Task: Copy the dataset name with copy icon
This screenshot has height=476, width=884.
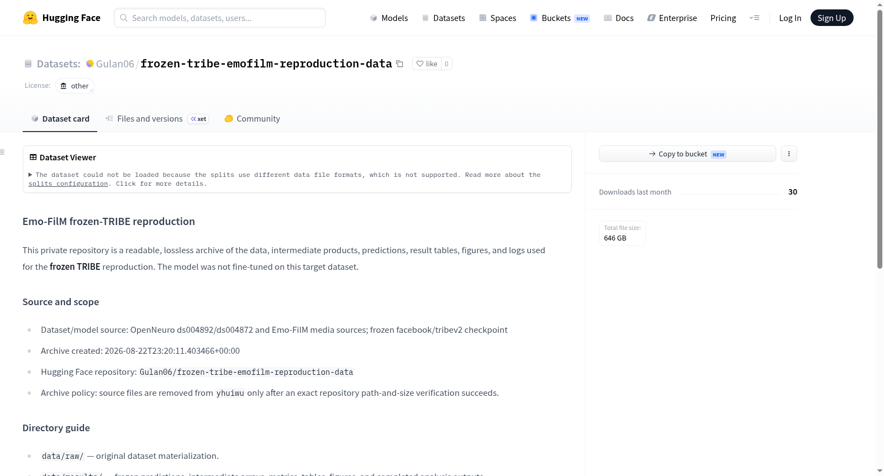Action: coord(399,64)
